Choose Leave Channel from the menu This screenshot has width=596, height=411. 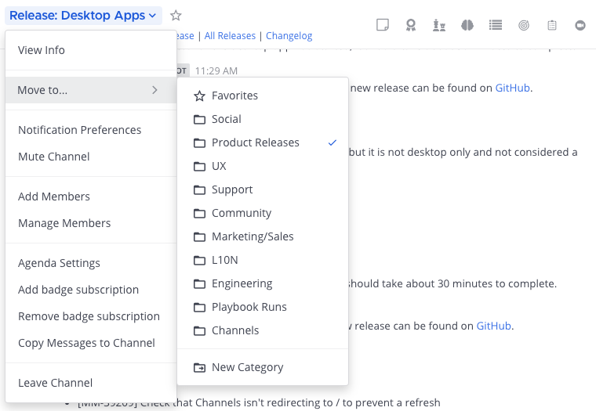pos(56,383)
